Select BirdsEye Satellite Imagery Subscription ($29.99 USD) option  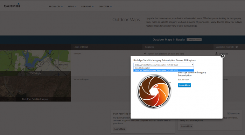[x=163, y=70]
